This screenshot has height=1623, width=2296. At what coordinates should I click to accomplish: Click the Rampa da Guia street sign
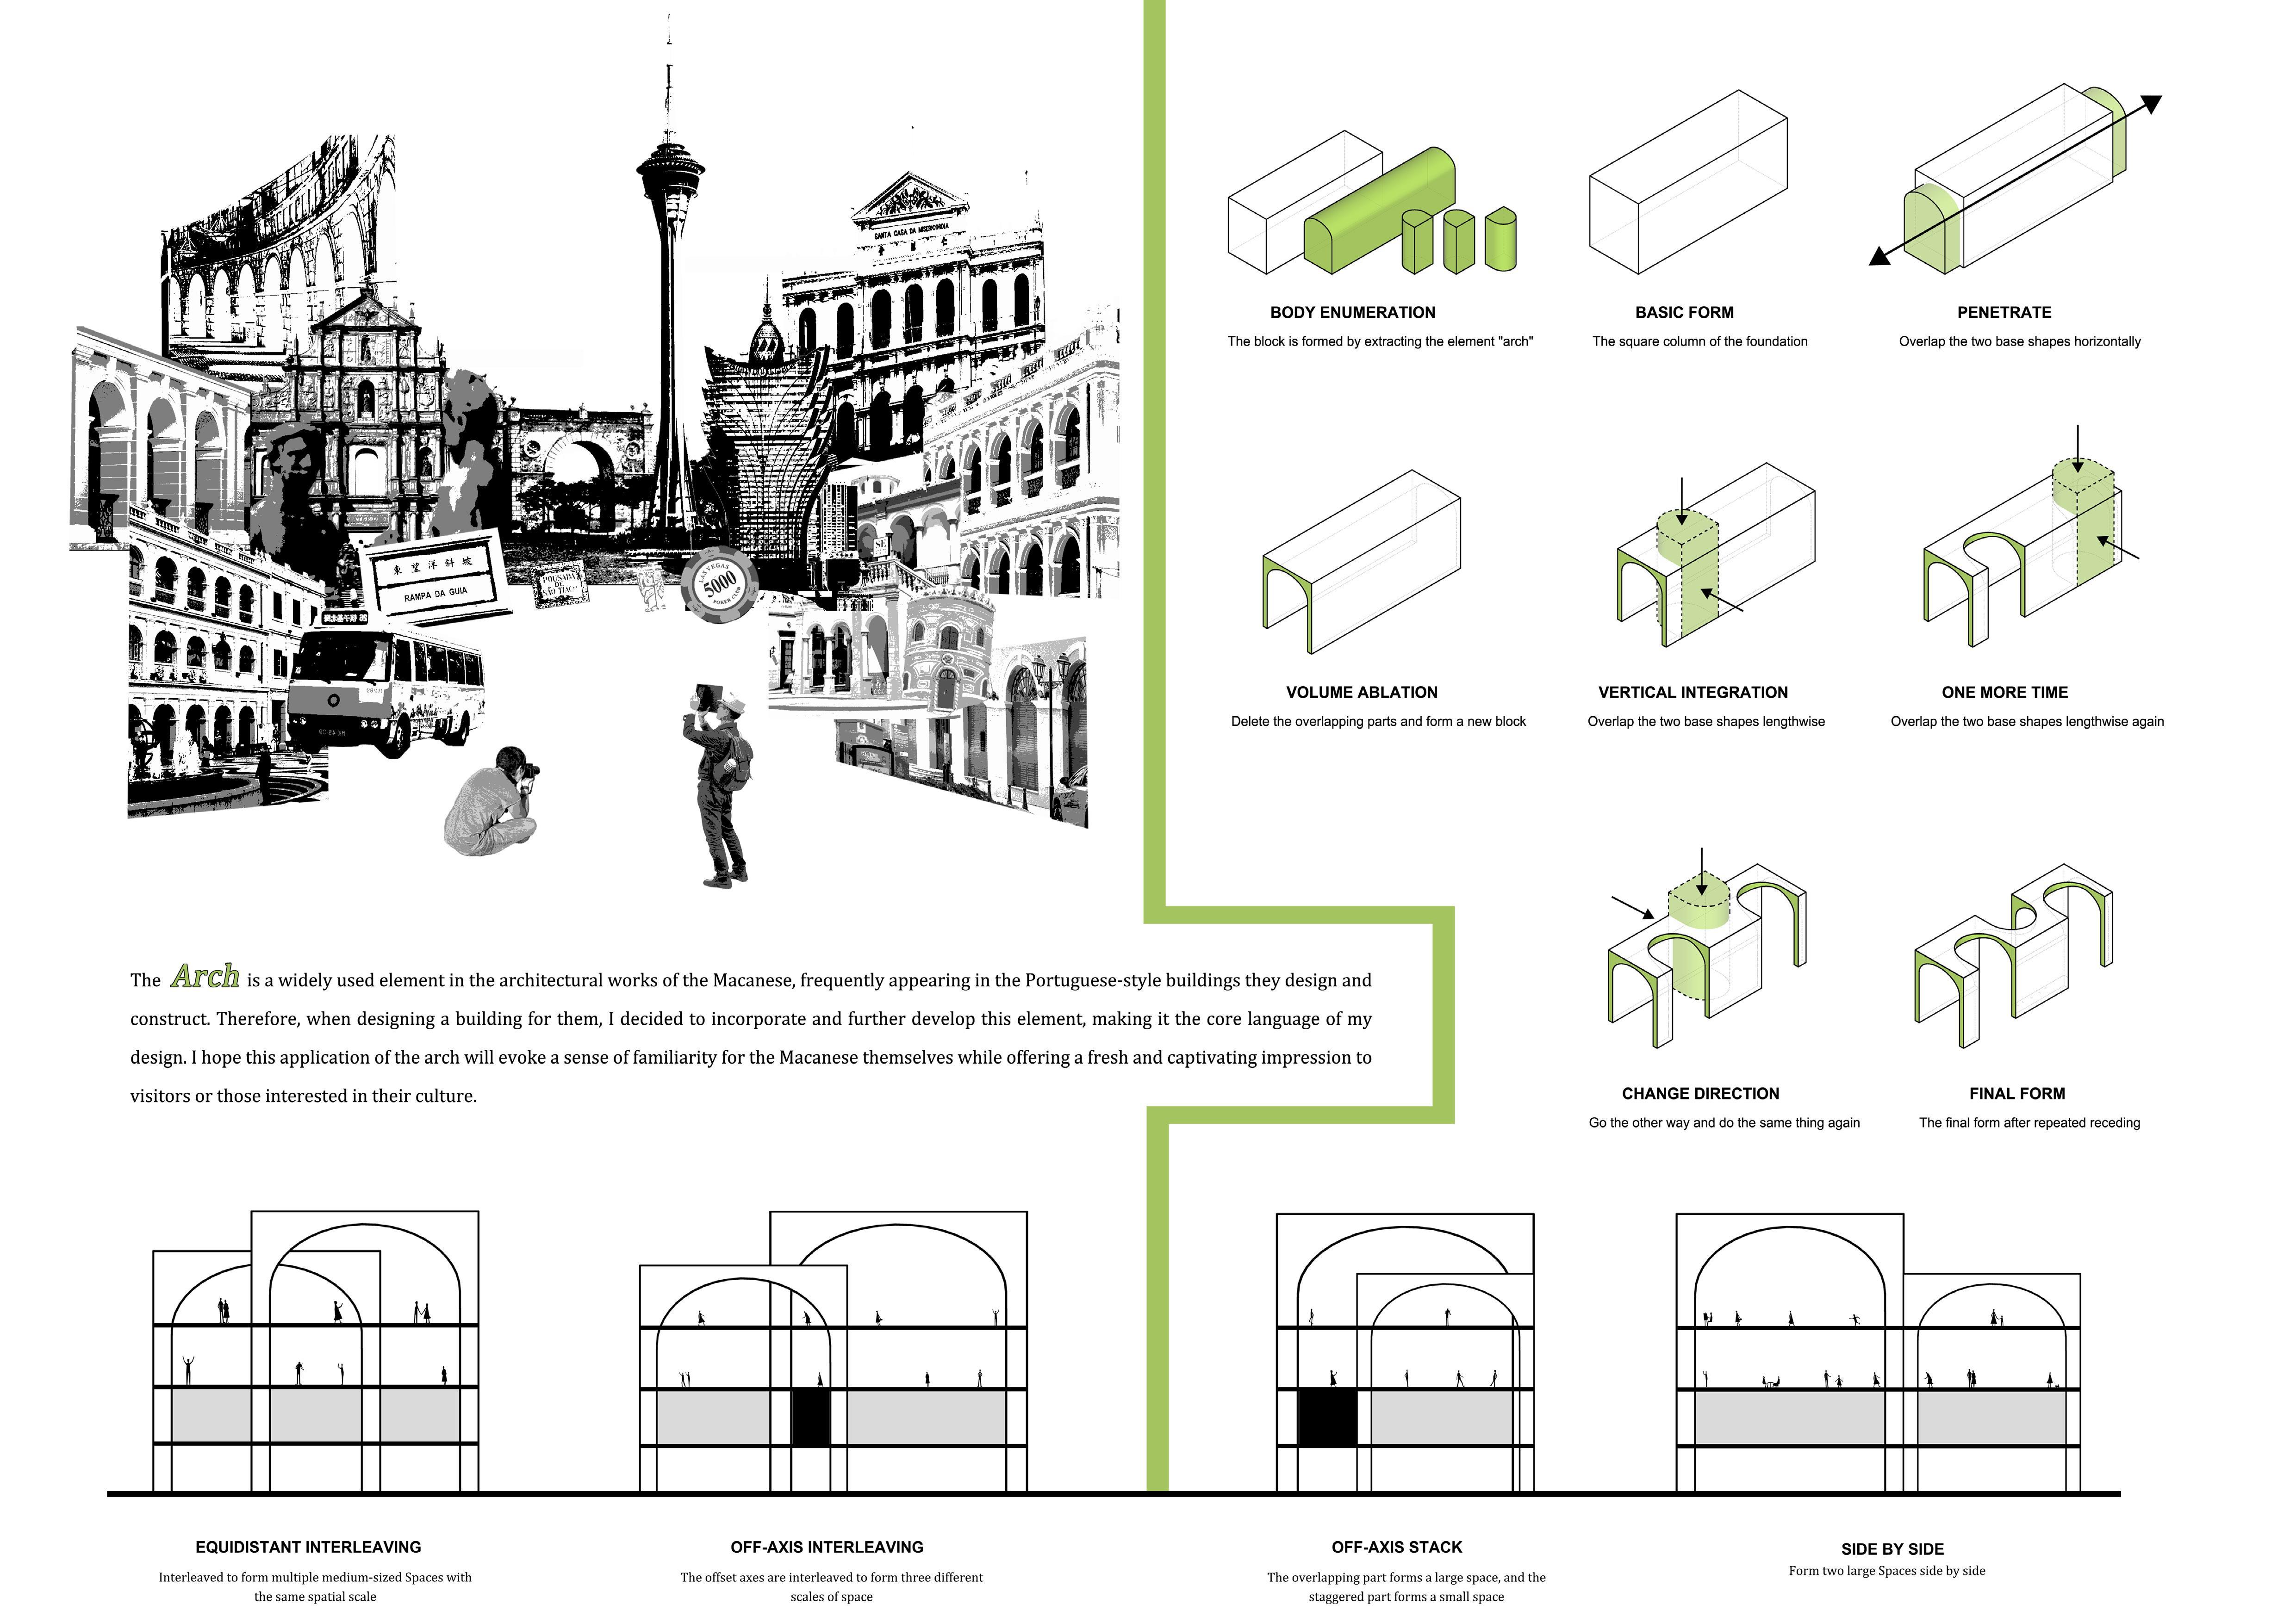[x=433, y=579]
